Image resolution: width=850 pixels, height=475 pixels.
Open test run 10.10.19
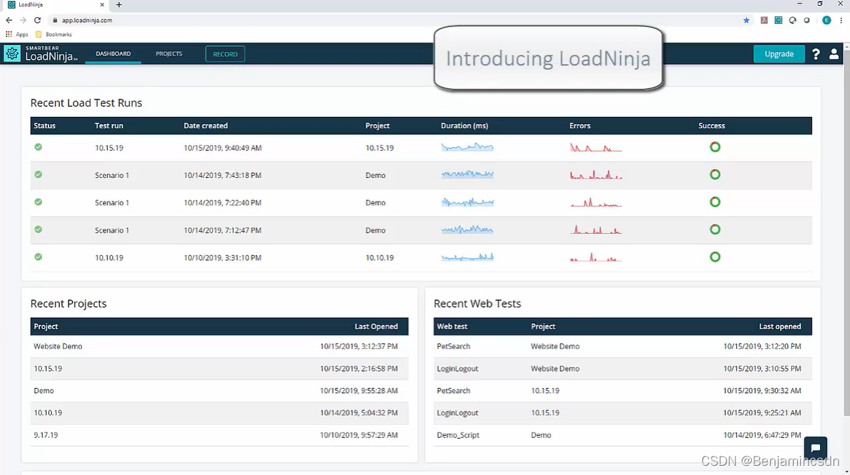point(109,258)
